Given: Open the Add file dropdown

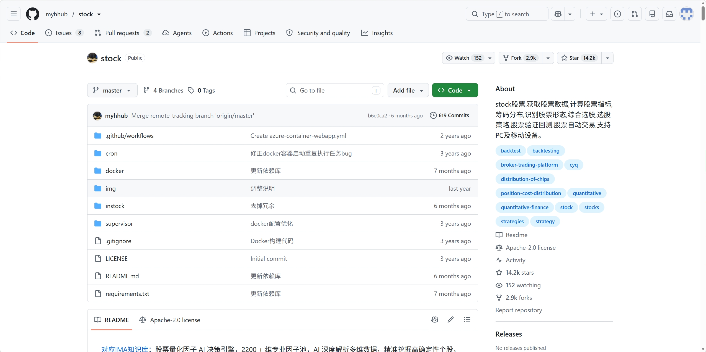Looking at the screenshot, I should (x=408, y=90).
